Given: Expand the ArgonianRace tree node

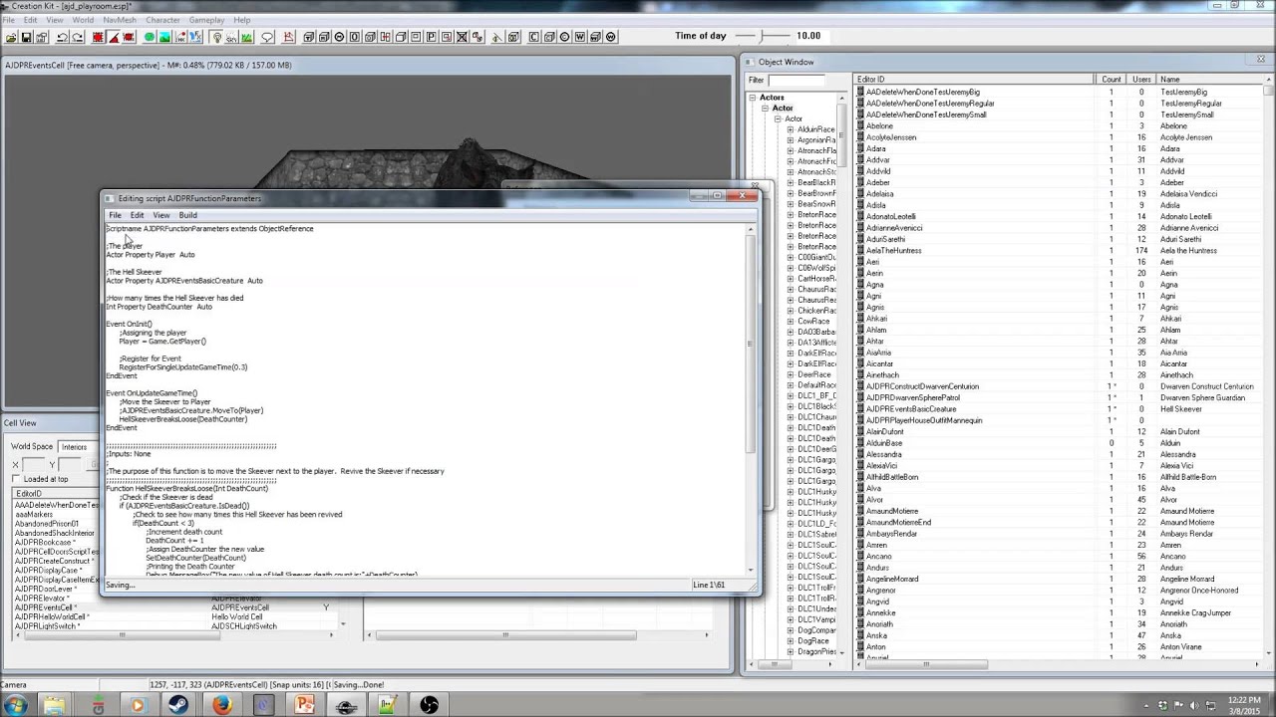Looking at the screenshot, I should point(791,140).
